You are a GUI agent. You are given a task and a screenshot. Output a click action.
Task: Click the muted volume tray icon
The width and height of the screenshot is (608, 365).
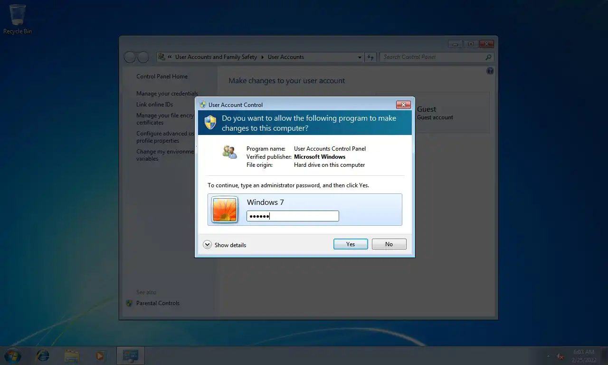tap(560, 356)
